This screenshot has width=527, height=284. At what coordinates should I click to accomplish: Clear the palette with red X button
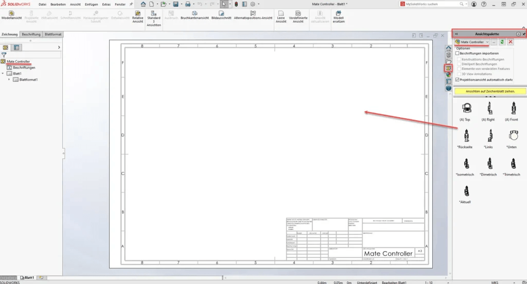tap(510, 42)
